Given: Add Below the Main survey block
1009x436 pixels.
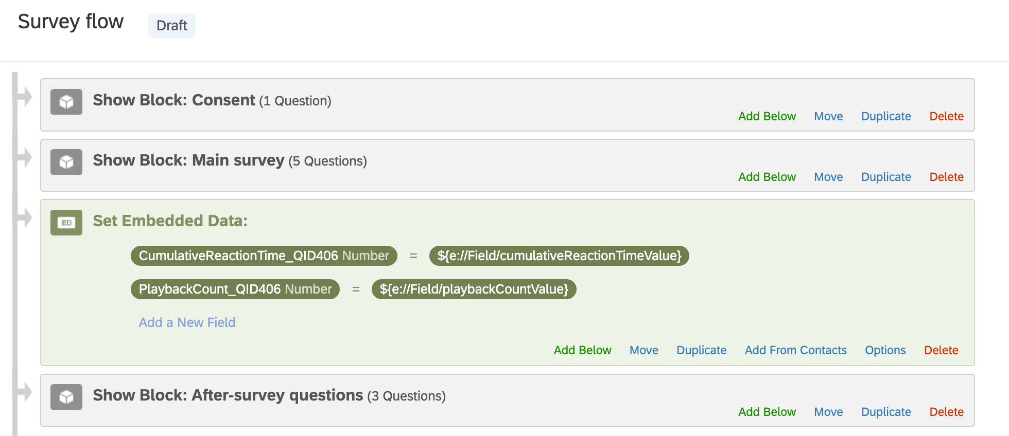Looking at the screenshot, I should pyautogui.click(x=767, y=177).
